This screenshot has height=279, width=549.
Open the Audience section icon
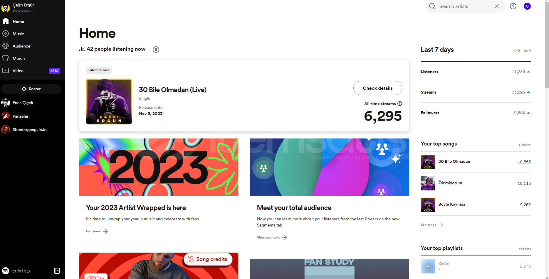point(6,46)
